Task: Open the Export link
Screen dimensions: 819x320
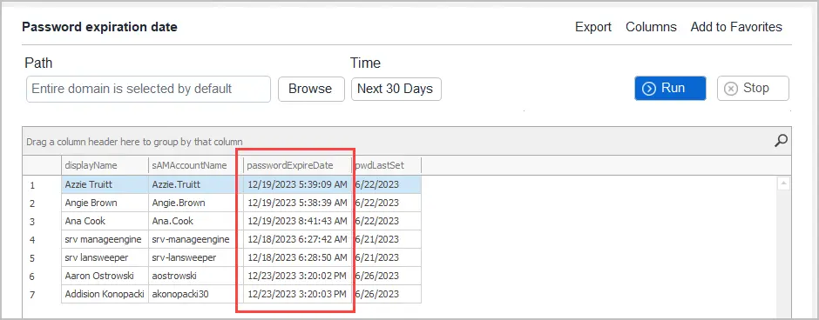Action: coord(592,27)
